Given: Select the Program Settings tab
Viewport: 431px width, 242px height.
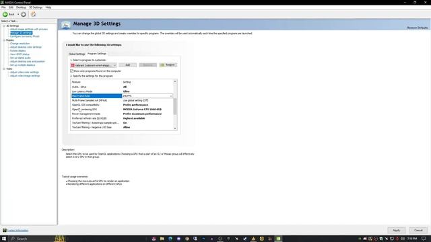Looking at the screenshot, I should pos(97,54).
